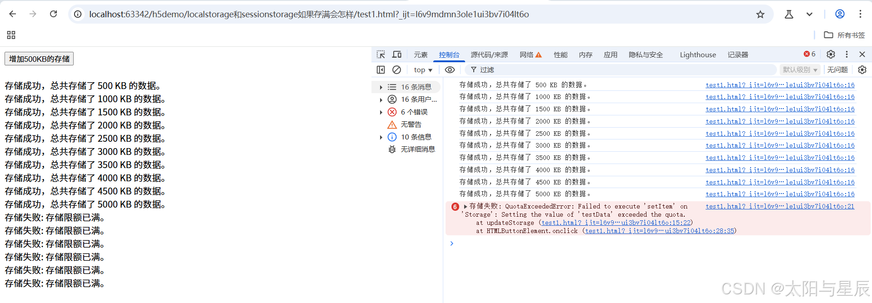Switch to the 性能 tab
Viewport: 872px width, 303px height.
pyautogui.click(x=561, y=55)
